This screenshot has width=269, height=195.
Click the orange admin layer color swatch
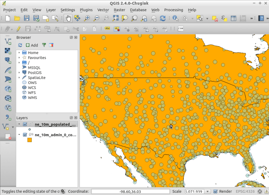point(30,140)
